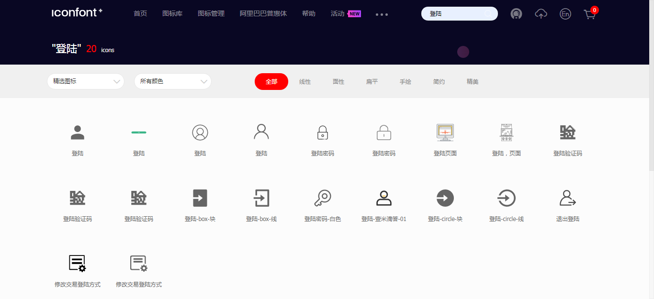Select the black 修改交易登陆方式 icon

(78, 263)
